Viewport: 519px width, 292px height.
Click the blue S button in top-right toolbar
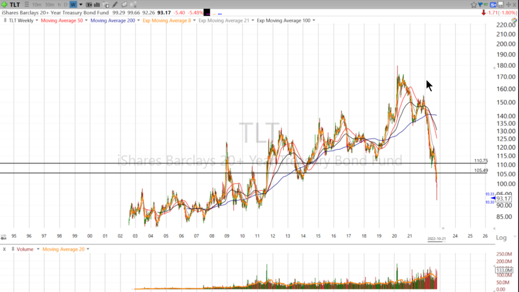click(494, 4)
